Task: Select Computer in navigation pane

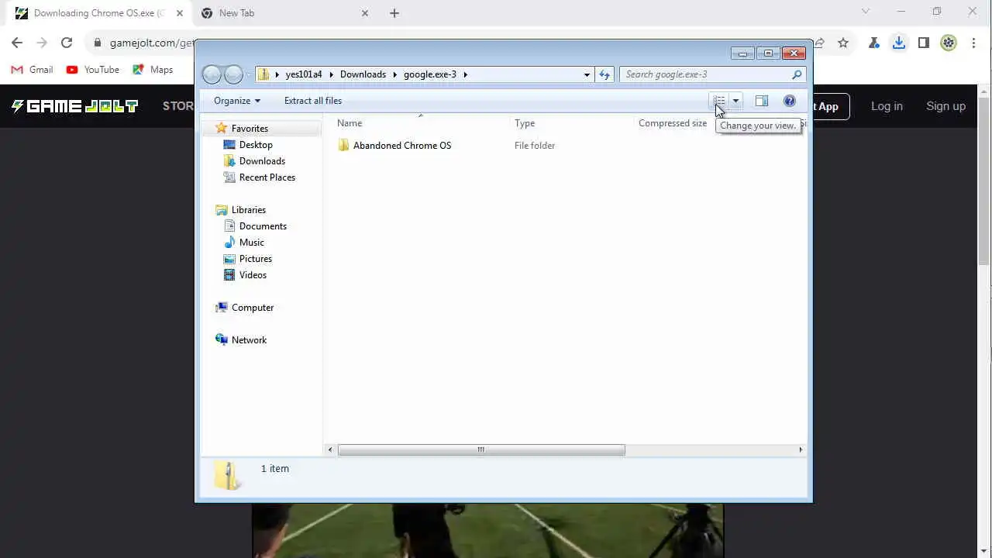Action: pyautogui.click(x=253, y=308)
